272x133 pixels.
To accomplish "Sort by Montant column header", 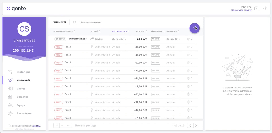I will tap(142, 31).
